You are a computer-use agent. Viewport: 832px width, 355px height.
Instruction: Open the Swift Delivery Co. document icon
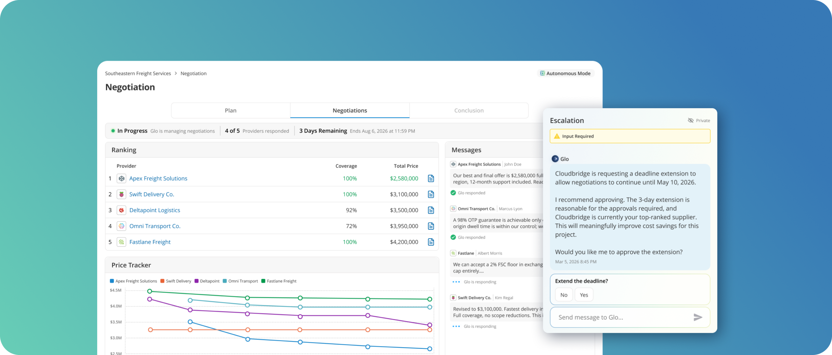coord(431,194)
